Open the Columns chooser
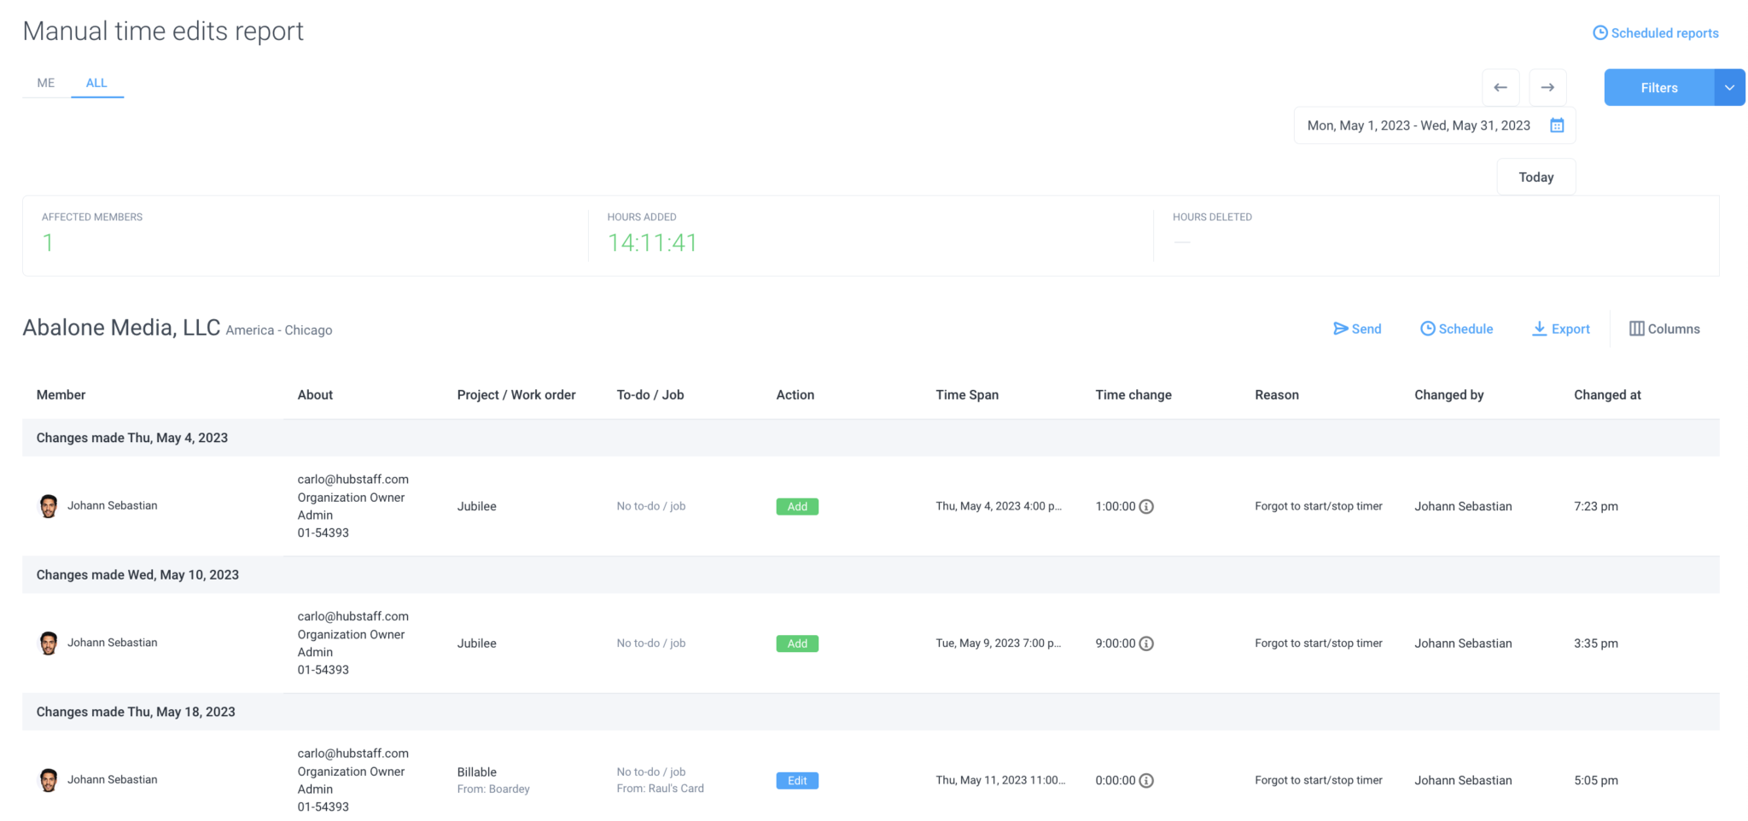The width and height of the screenshot is (1748, 821). (x=1664, y=329)
